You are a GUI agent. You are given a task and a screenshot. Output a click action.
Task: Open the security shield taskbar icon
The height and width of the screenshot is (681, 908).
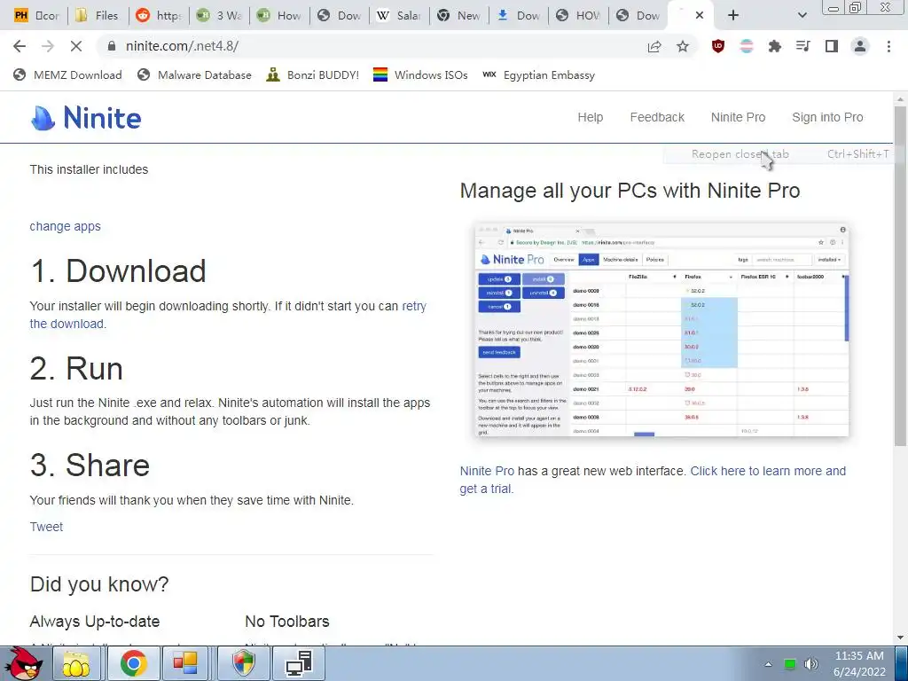point(243,663)
